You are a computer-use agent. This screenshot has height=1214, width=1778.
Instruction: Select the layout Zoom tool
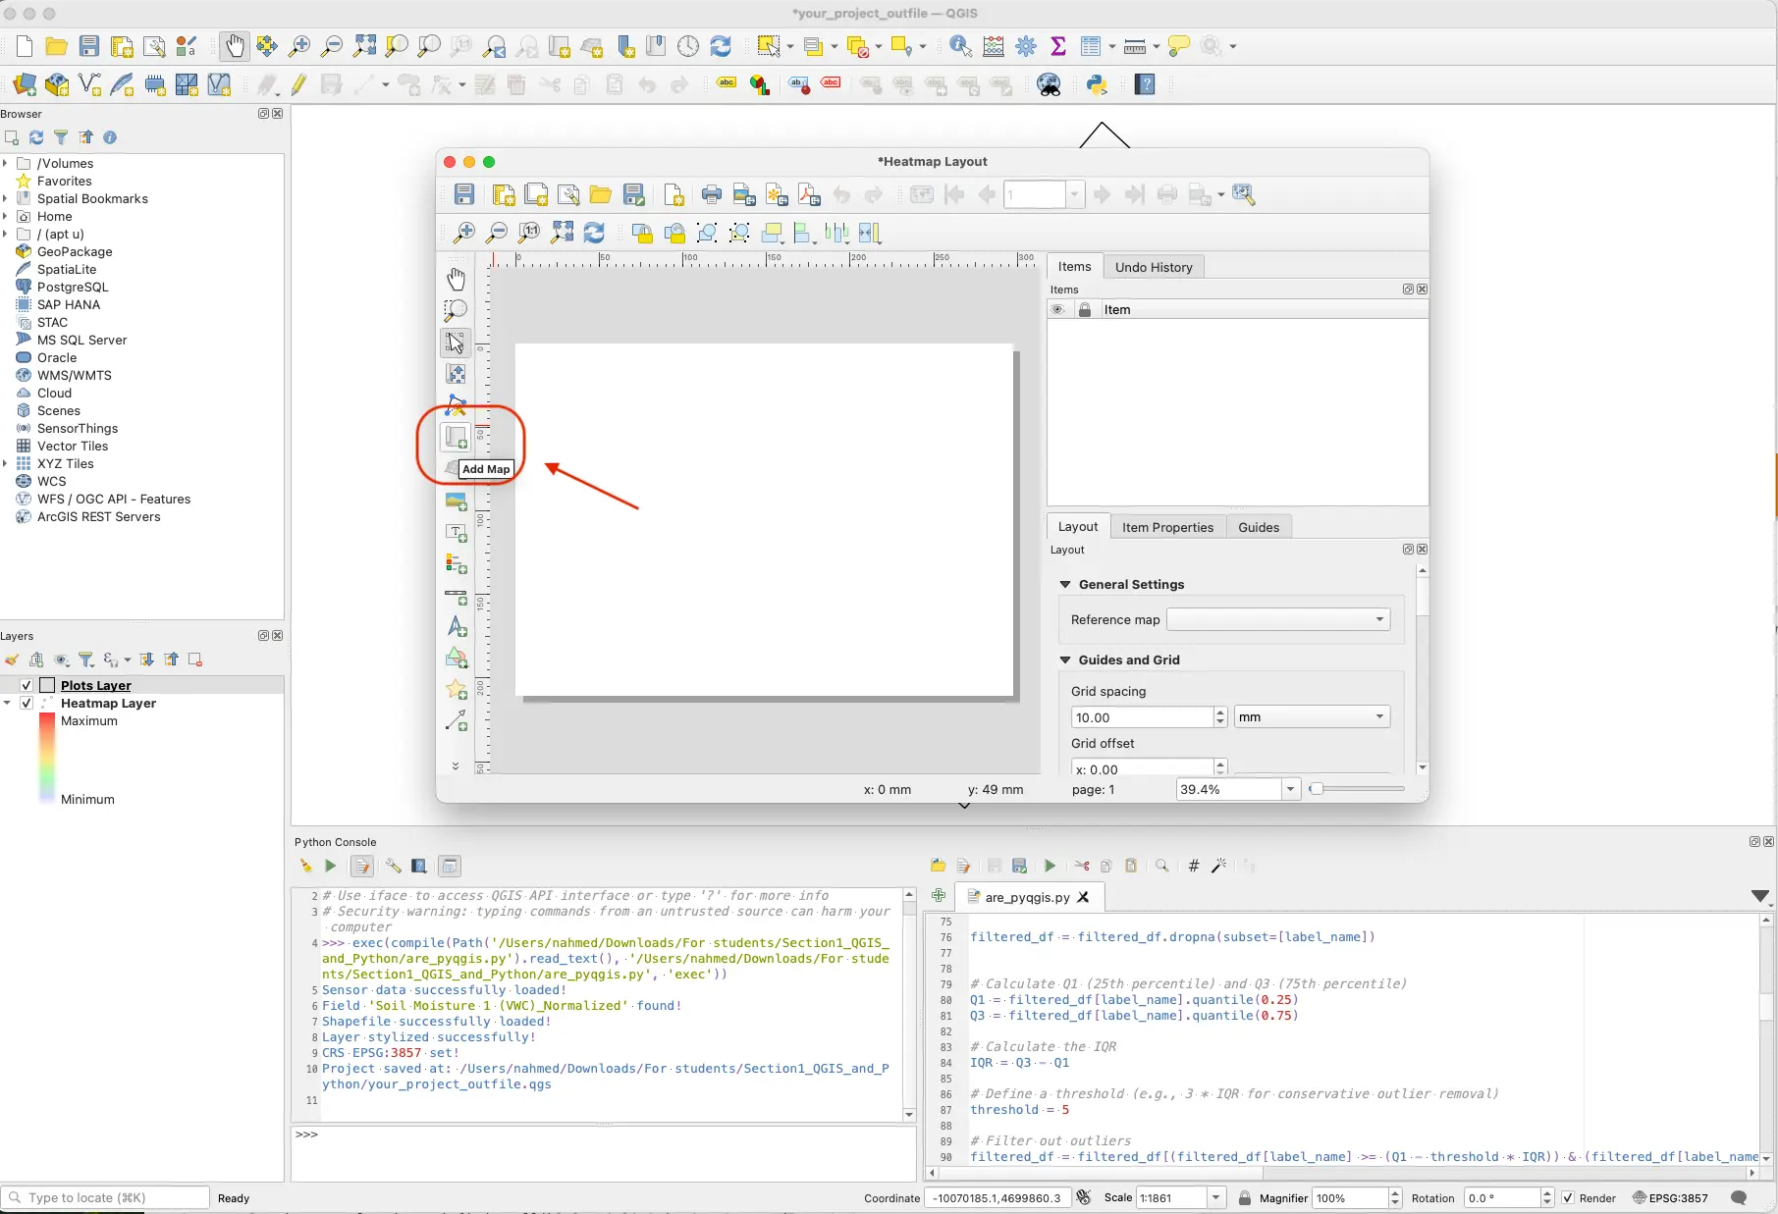pyautogui.click(x=457, y=311)
